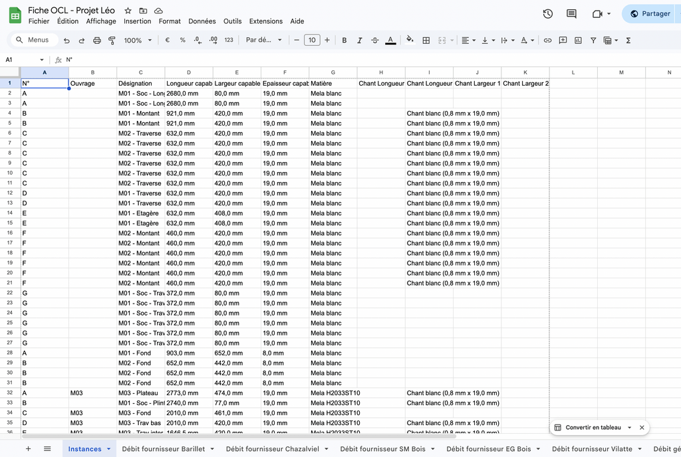
Task: Click the insert link icon
Action: [x=547, y=41]
